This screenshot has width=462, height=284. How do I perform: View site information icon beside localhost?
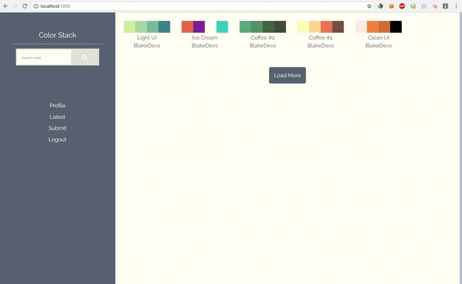coord(36,6)
